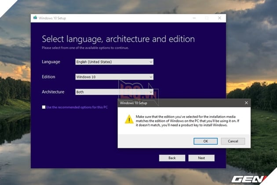This screenshot has height=185, width=277.
Task: Click the Edition label
Action: 48,77
